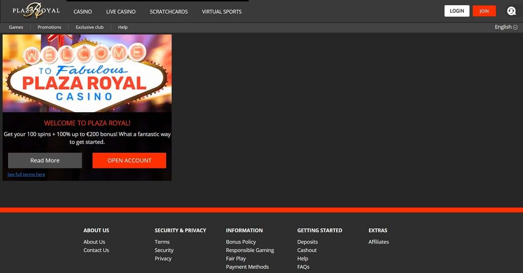Go to Exclusive club
The width and height of the screenshot is (523, 273).
pyautogui.click(x=90, y=27)
